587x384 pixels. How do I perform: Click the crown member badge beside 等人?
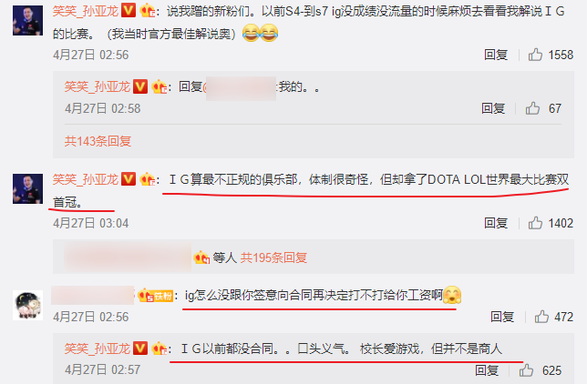point(201,258)
